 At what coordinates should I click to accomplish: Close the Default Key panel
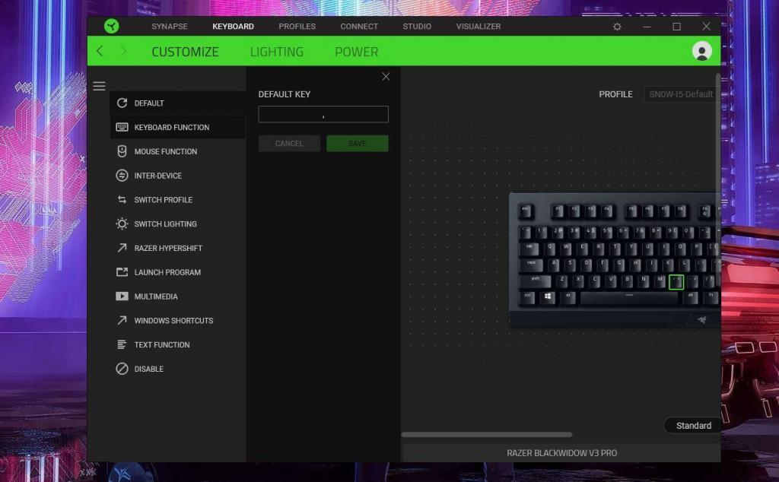(x=386, y=77)
